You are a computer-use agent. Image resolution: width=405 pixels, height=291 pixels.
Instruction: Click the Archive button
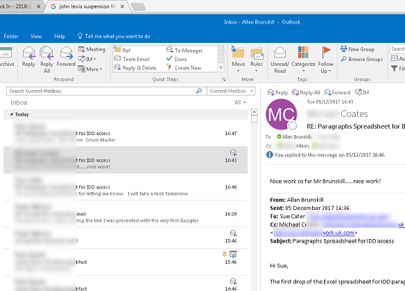point(6,57)
